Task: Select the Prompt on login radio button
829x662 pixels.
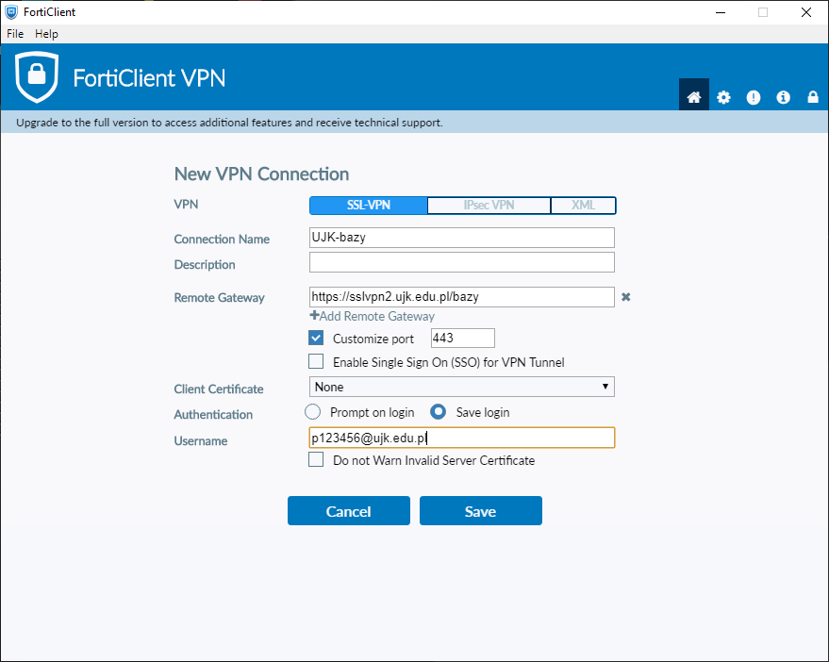Action: click(x=312, y=412)
